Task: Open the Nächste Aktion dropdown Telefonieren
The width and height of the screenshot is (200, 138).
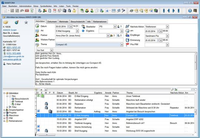Action: click(x=167, y=27)
